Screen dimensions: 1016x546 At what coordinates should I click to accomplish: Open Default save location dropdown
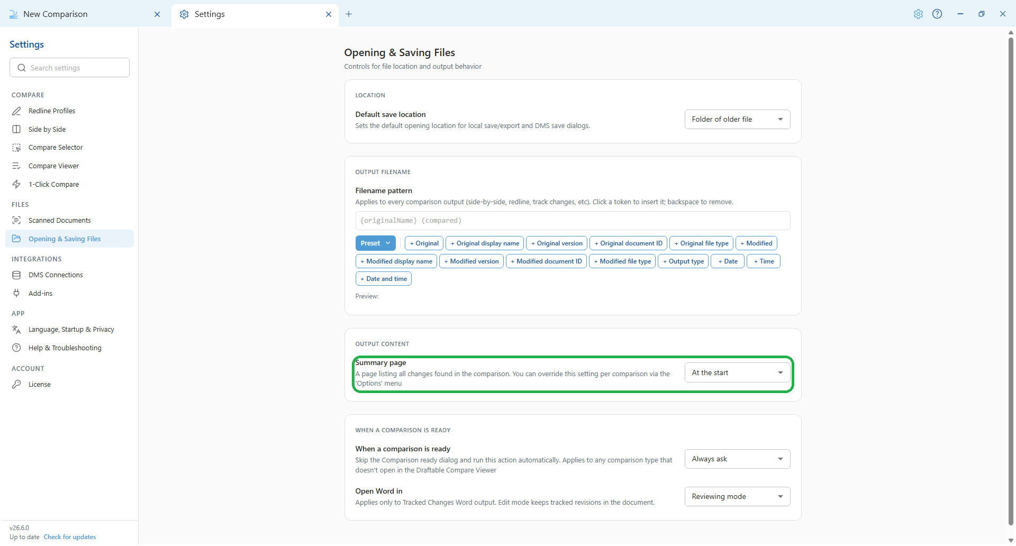pyautogui.click(x=737, y=120)
